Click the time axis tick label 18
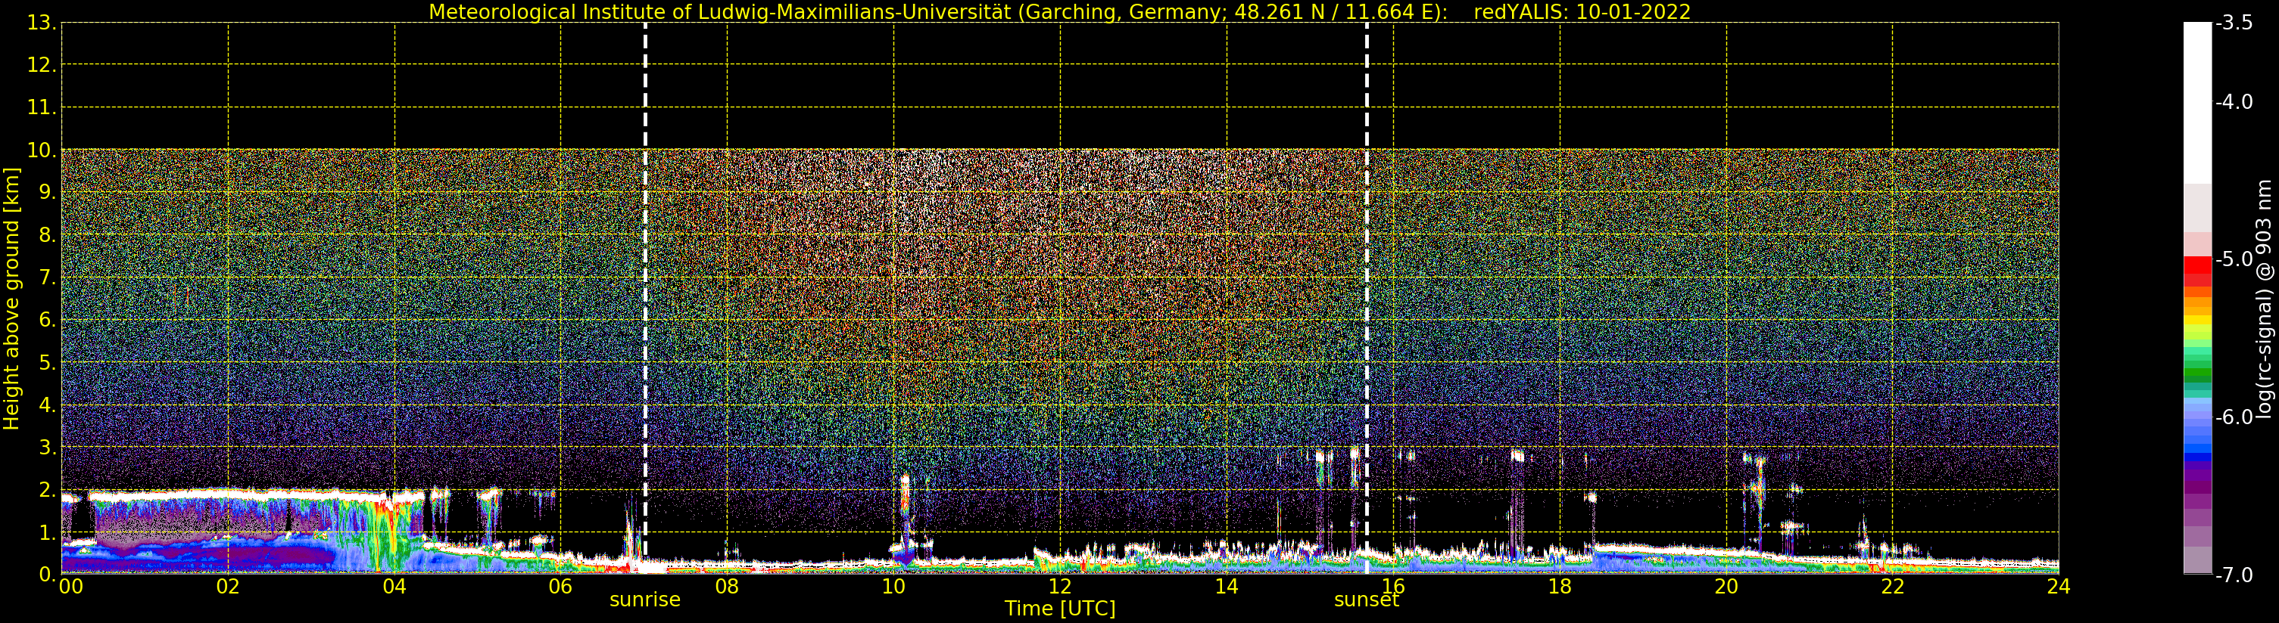The width and height of the screenshot is (2279, 623). (x=1560, y=587)
